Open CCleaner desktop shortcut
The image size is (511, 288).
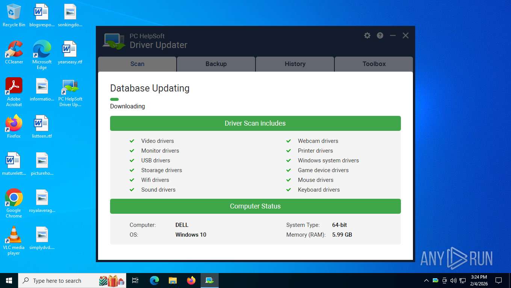tap(14, 52)
